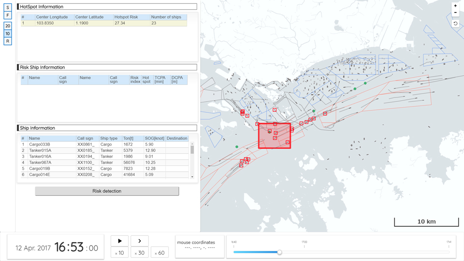Select the Tanker067A ship row
464x261 pixels.
tap(40, 163)
